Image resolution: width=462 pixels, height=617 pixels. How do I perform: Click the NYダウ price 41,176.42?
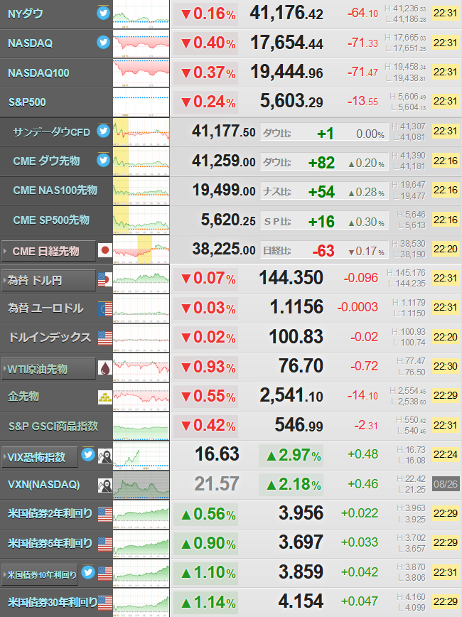[286, 13]
